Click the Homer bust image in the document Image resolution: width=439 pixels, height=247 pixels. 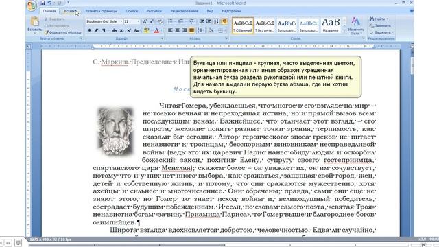[x=115, y=131]
